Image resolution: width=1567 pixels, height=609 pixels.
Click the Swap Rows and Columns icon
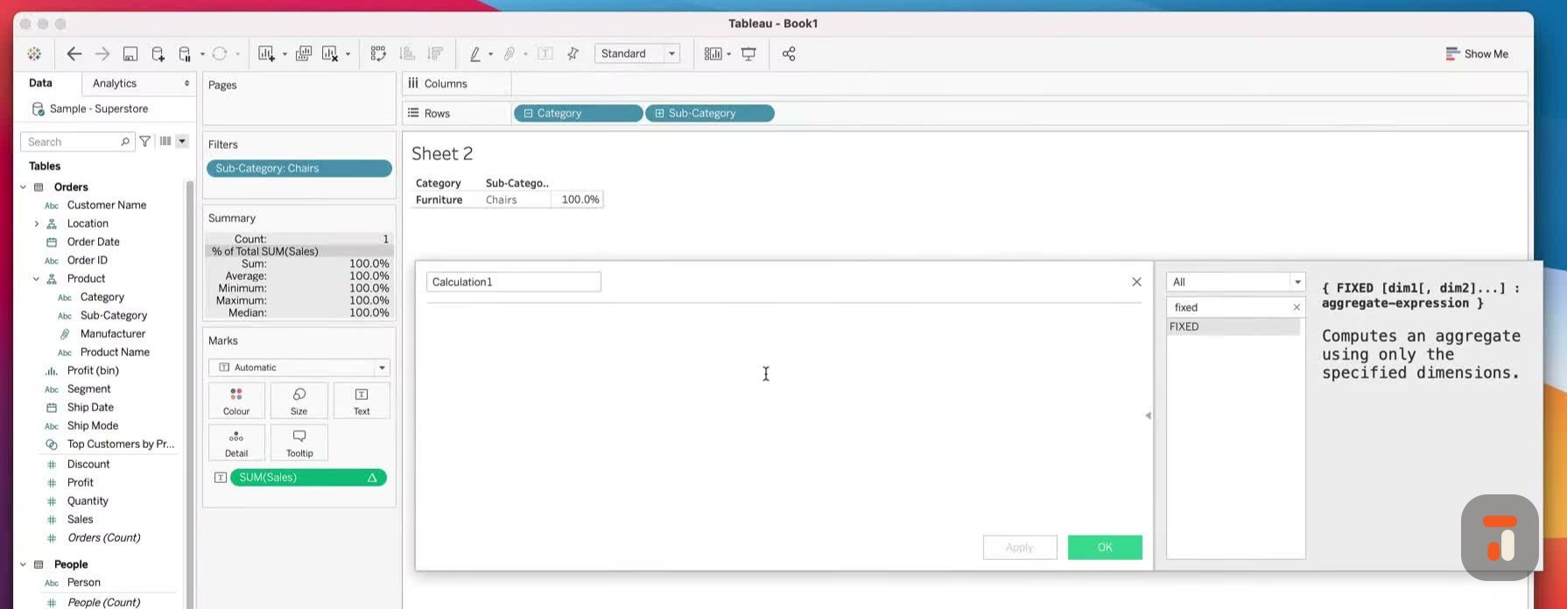click(378, 54)
